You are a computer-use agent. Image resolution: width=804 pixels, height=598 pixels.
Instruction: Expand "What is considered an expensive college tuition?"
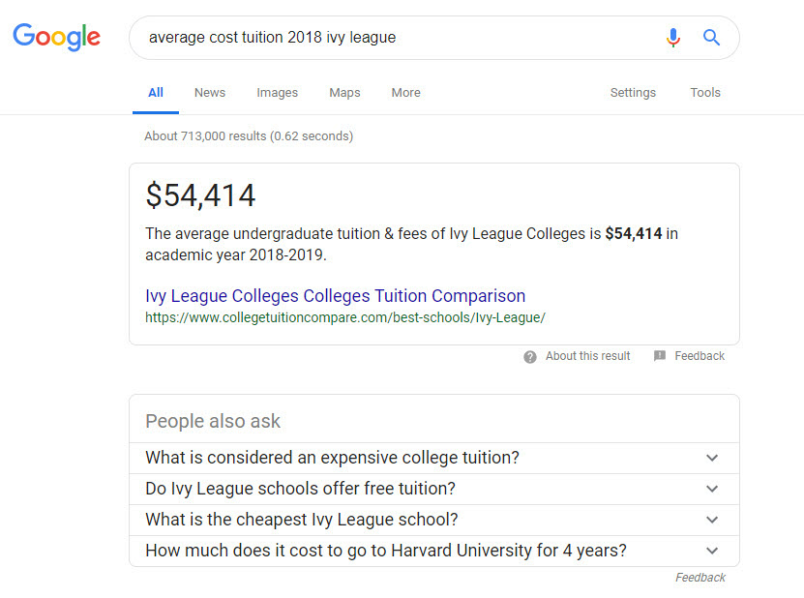pos(712,458)
